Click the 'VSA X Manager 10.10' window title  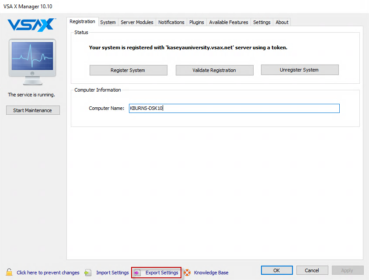click(28, 7)
